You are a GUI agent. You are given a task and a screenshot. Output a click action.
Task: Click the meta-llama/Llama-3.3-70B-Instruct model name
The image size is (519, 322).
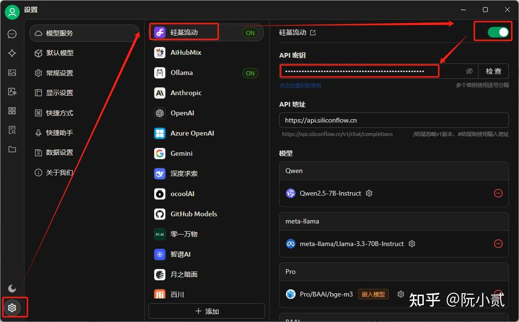point(351,244)
